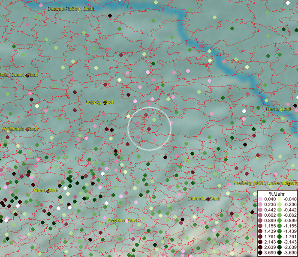Screen dimensions: 298x257
Task: Click the 1.439 maroon legend swatch
Action: coord(260,231)
